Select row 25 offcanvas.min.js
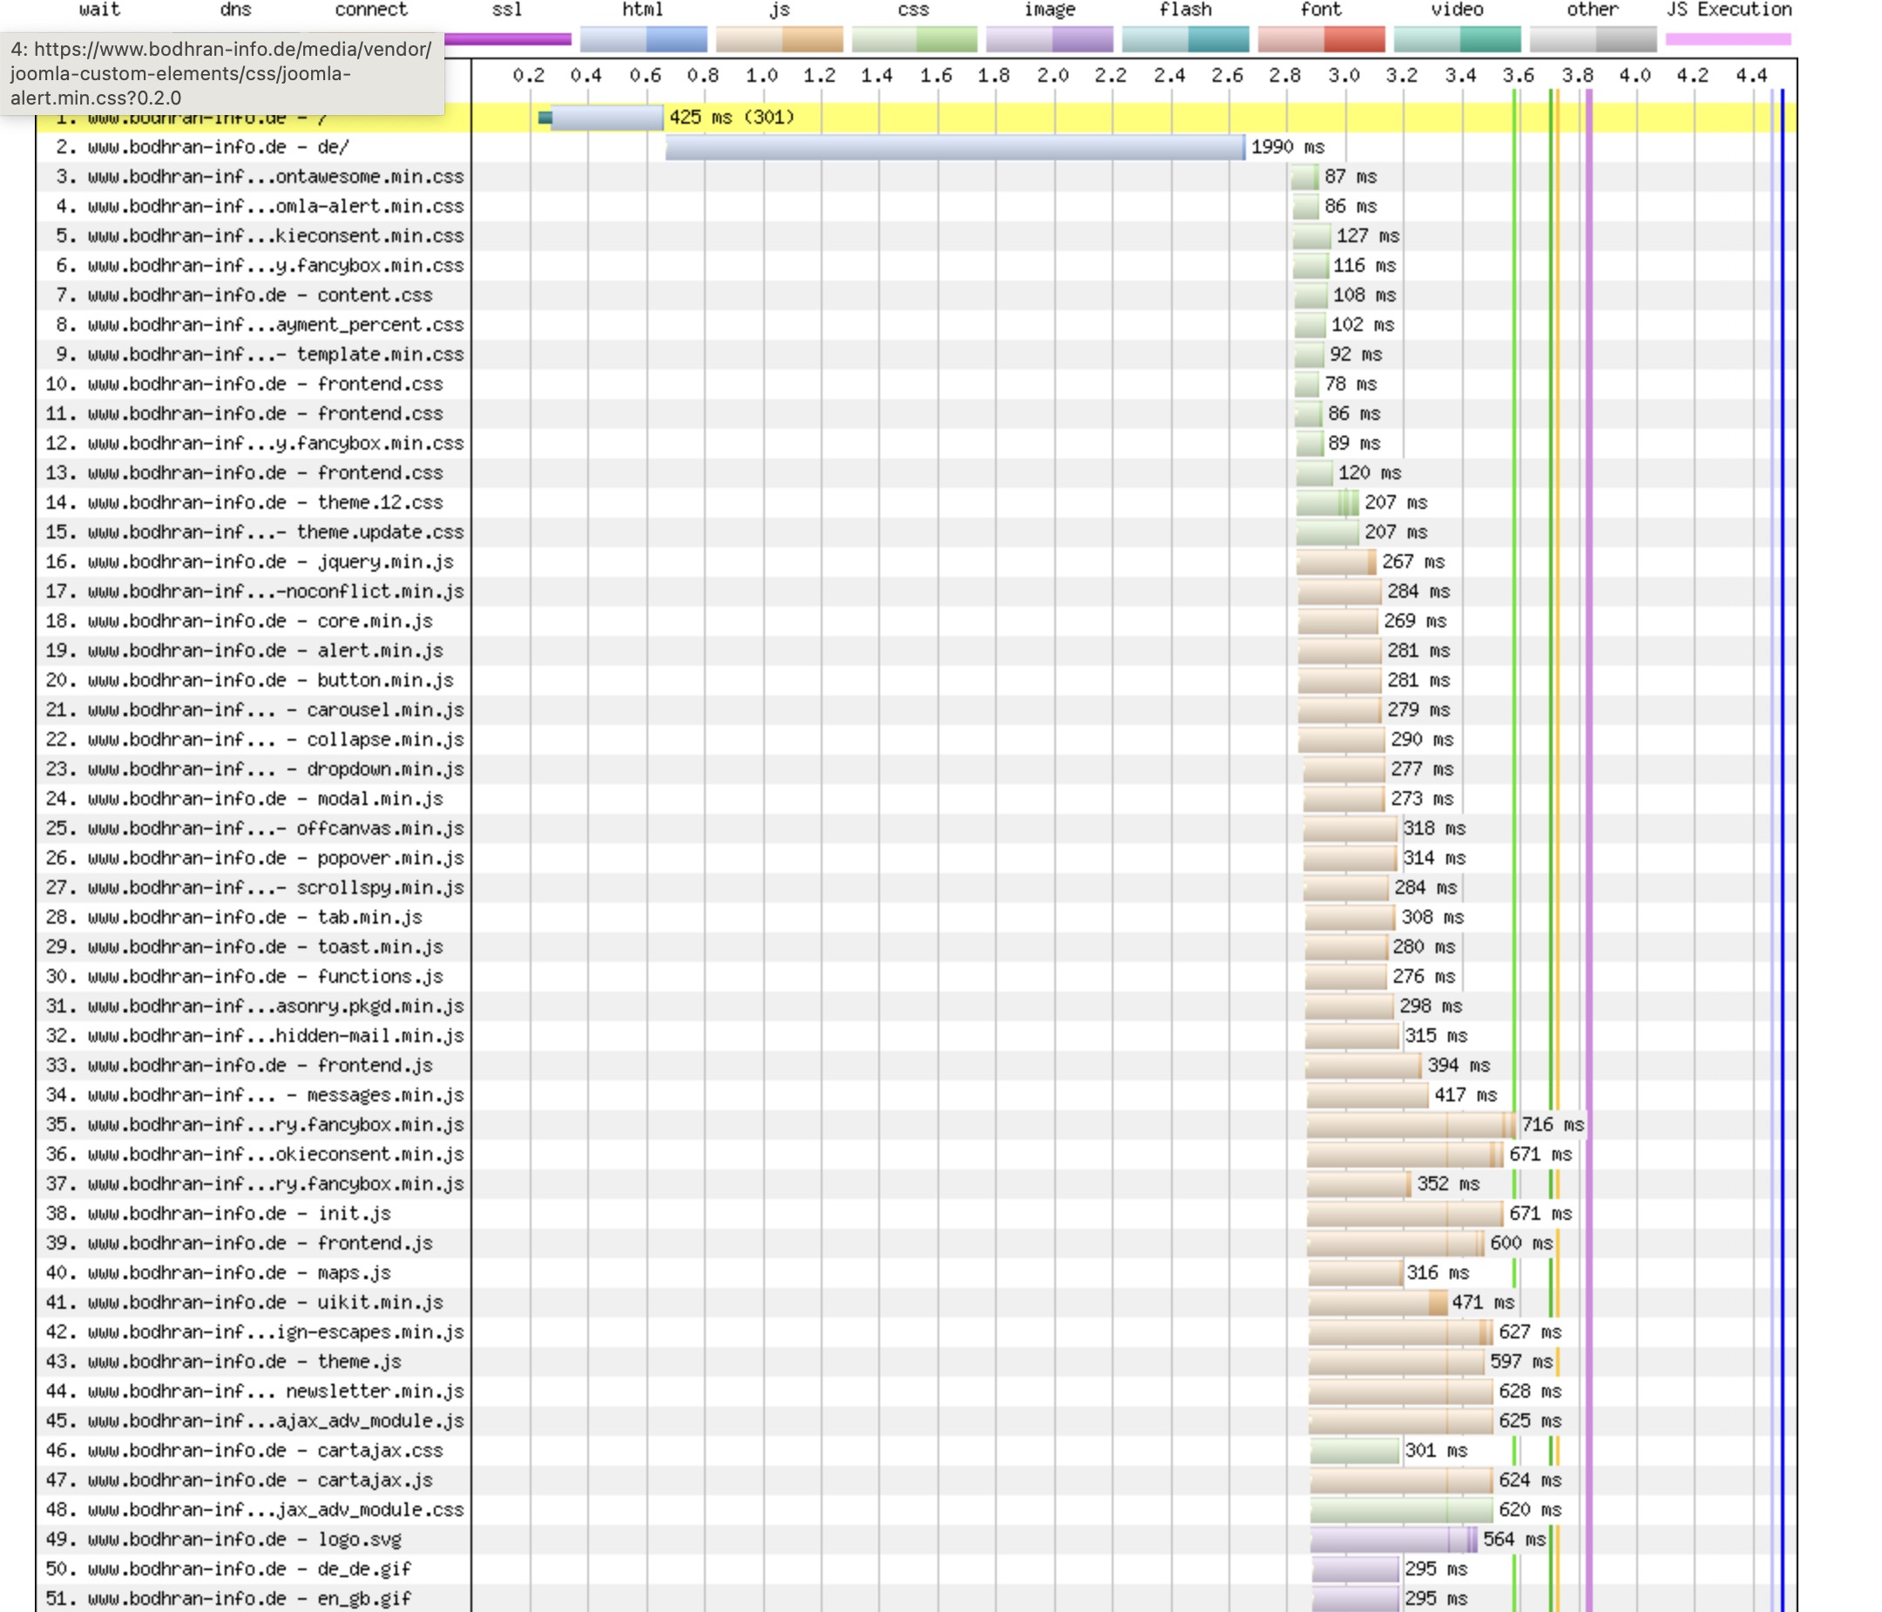Image resolution: width=1882 pixels, height=1612 pixels. pos(254,829)
